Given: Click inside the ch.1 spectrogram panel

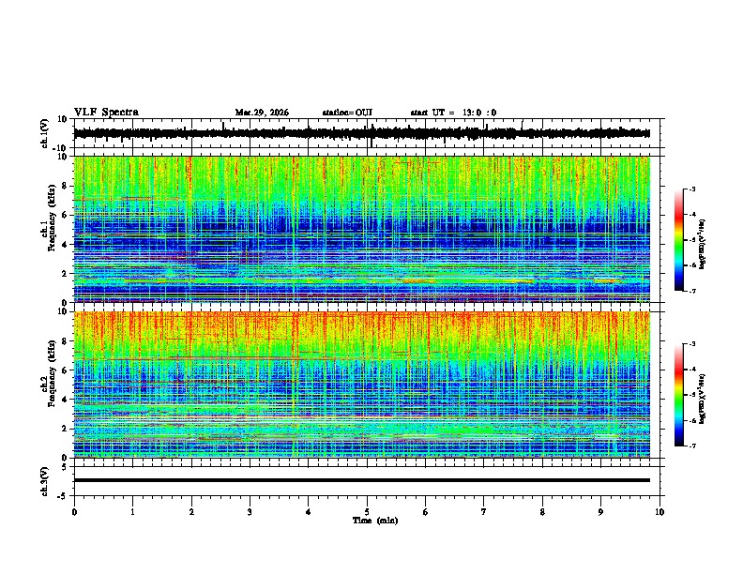Looking at the screenshot, I should 361,229.
